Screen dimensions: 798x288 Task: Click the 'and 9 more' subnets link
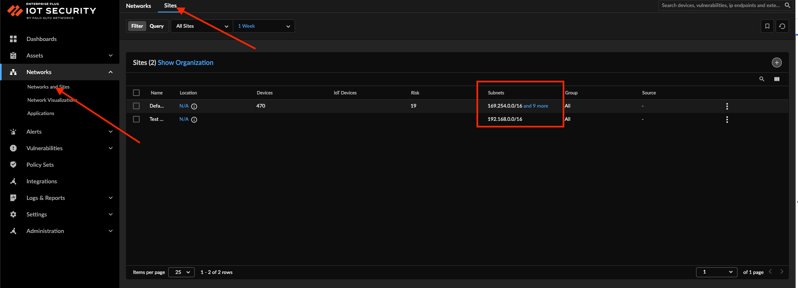pos(536,106)
